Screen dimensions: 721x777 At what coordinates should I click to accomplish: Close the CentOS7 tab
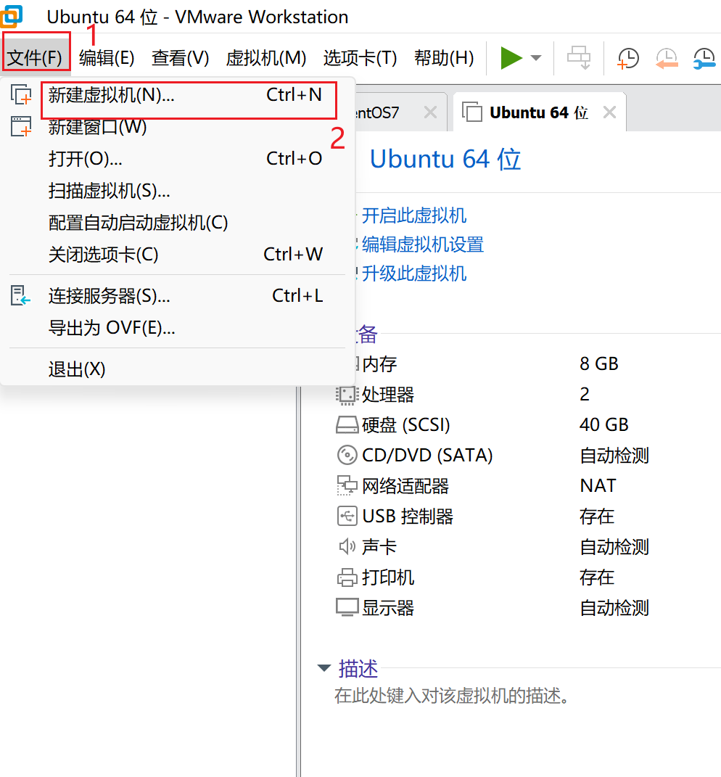coord(431,112)
